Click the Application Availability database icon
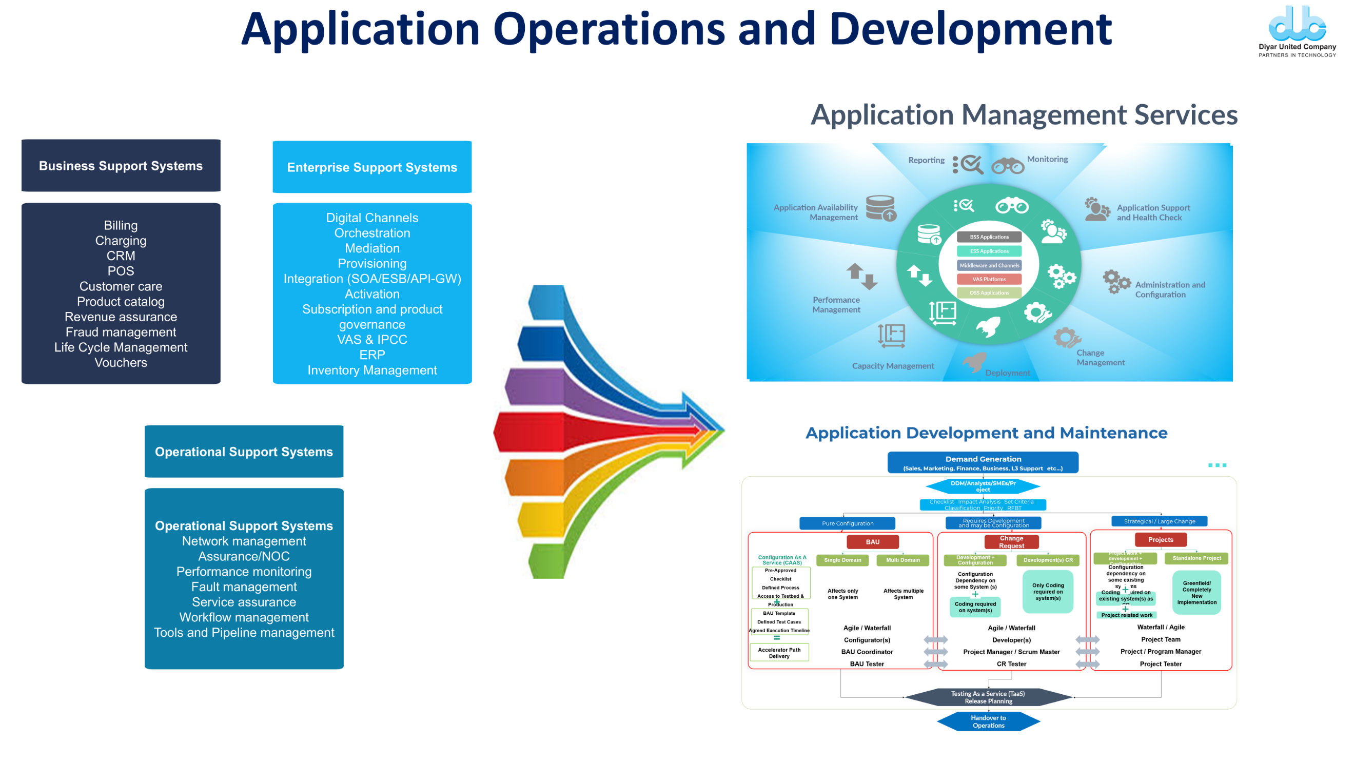Viewport: 1354px width, 762px height. click(881, 208)
